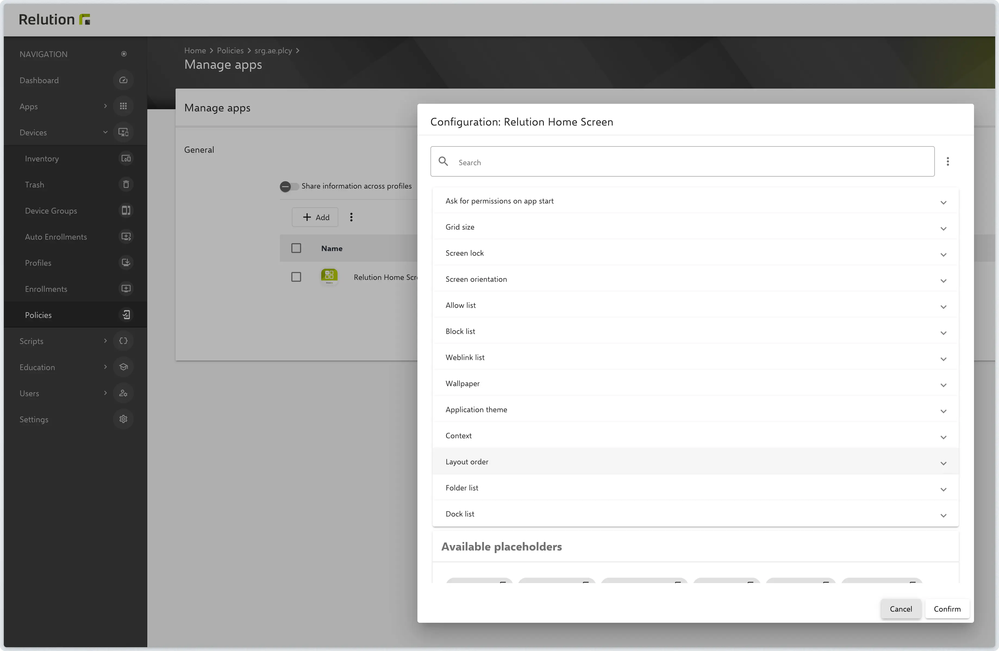
Task: Click the Cancel button
Action: 900,609
